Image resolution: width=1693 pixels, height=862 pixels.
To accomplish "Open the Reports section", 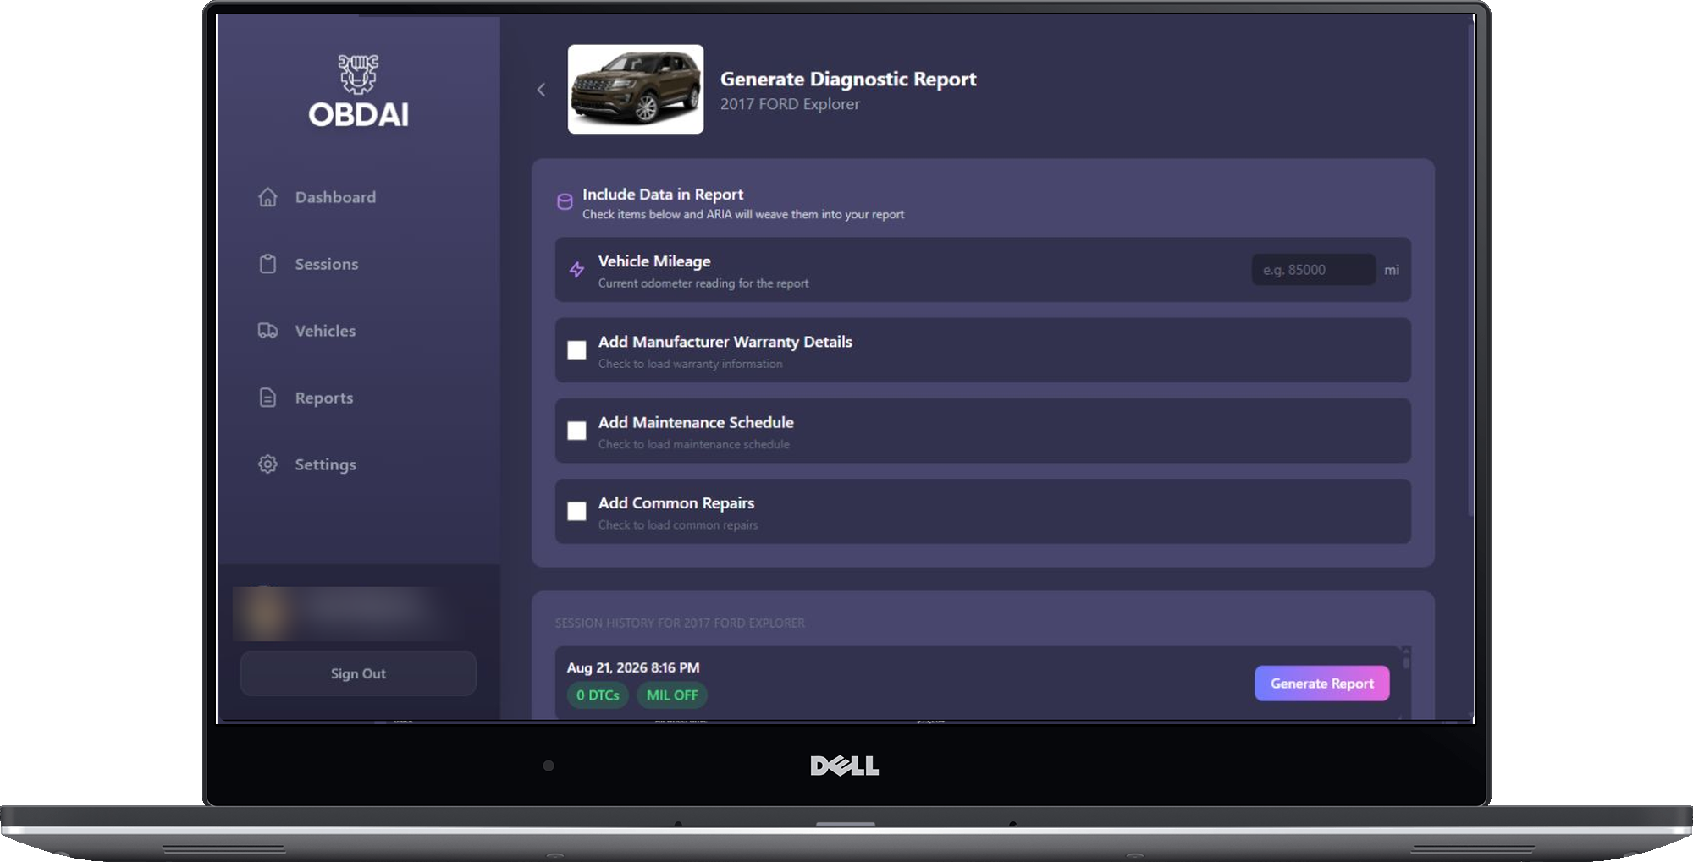I will point(324,398).
